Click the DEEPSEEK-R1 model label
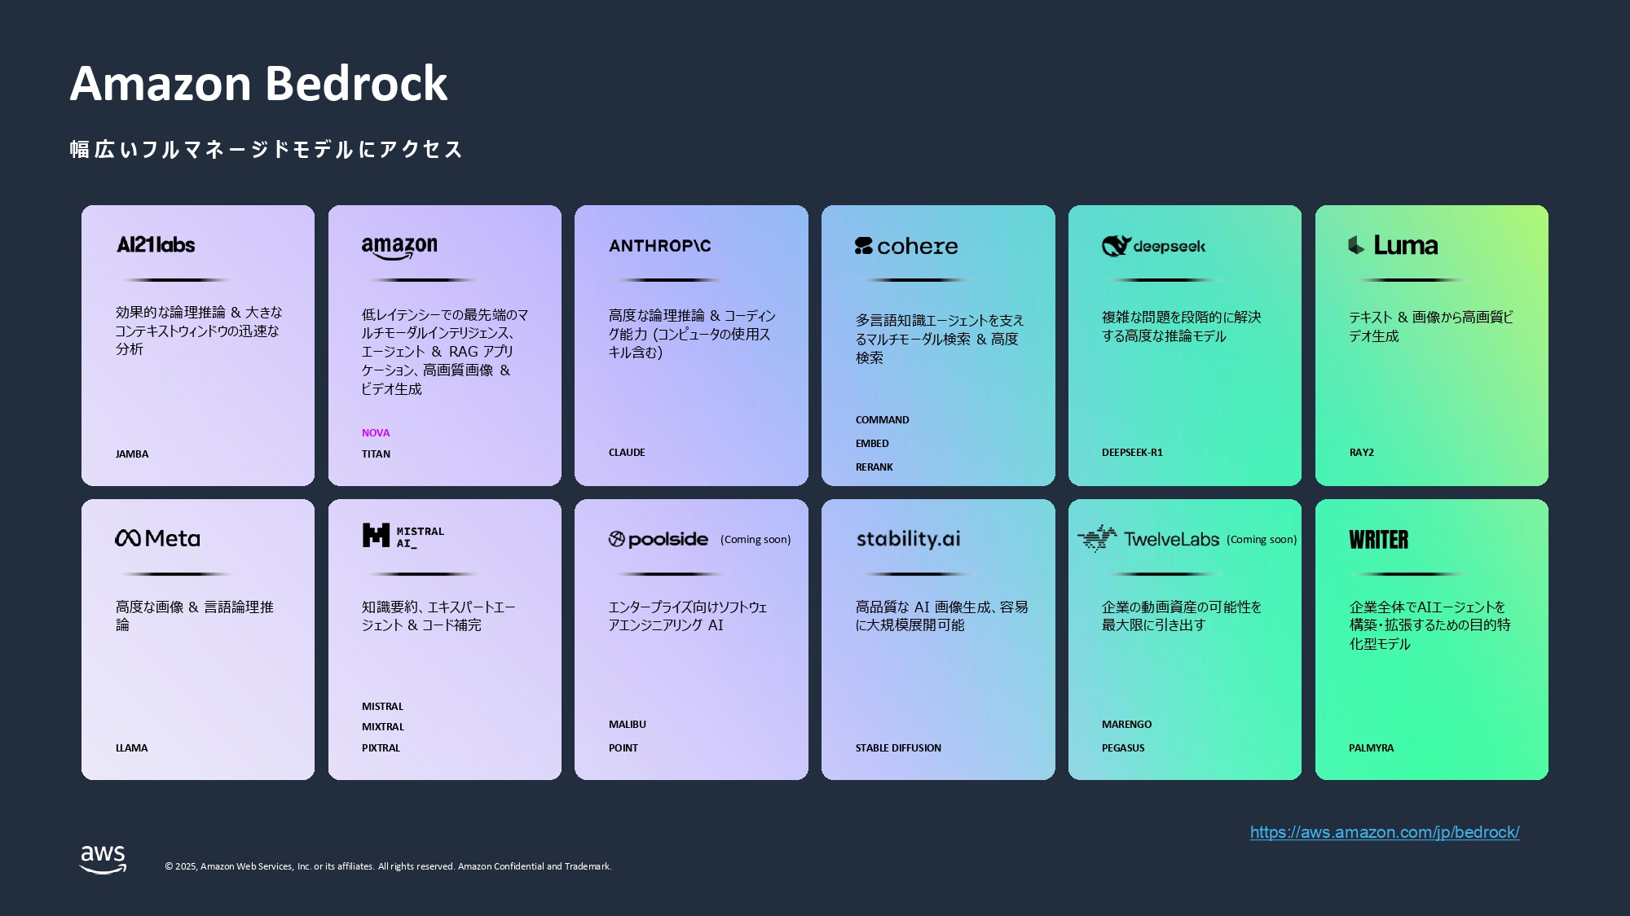This screenshot has height=916, width=1630. (x=1132, y=452)
